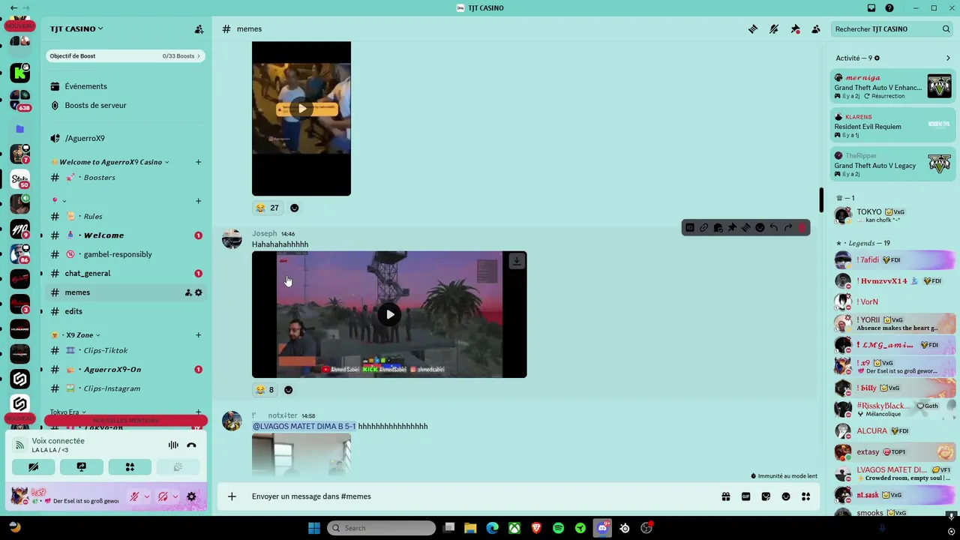Forward Joseph's message with forward arrow
960x540 pixels.
point(788,227)
